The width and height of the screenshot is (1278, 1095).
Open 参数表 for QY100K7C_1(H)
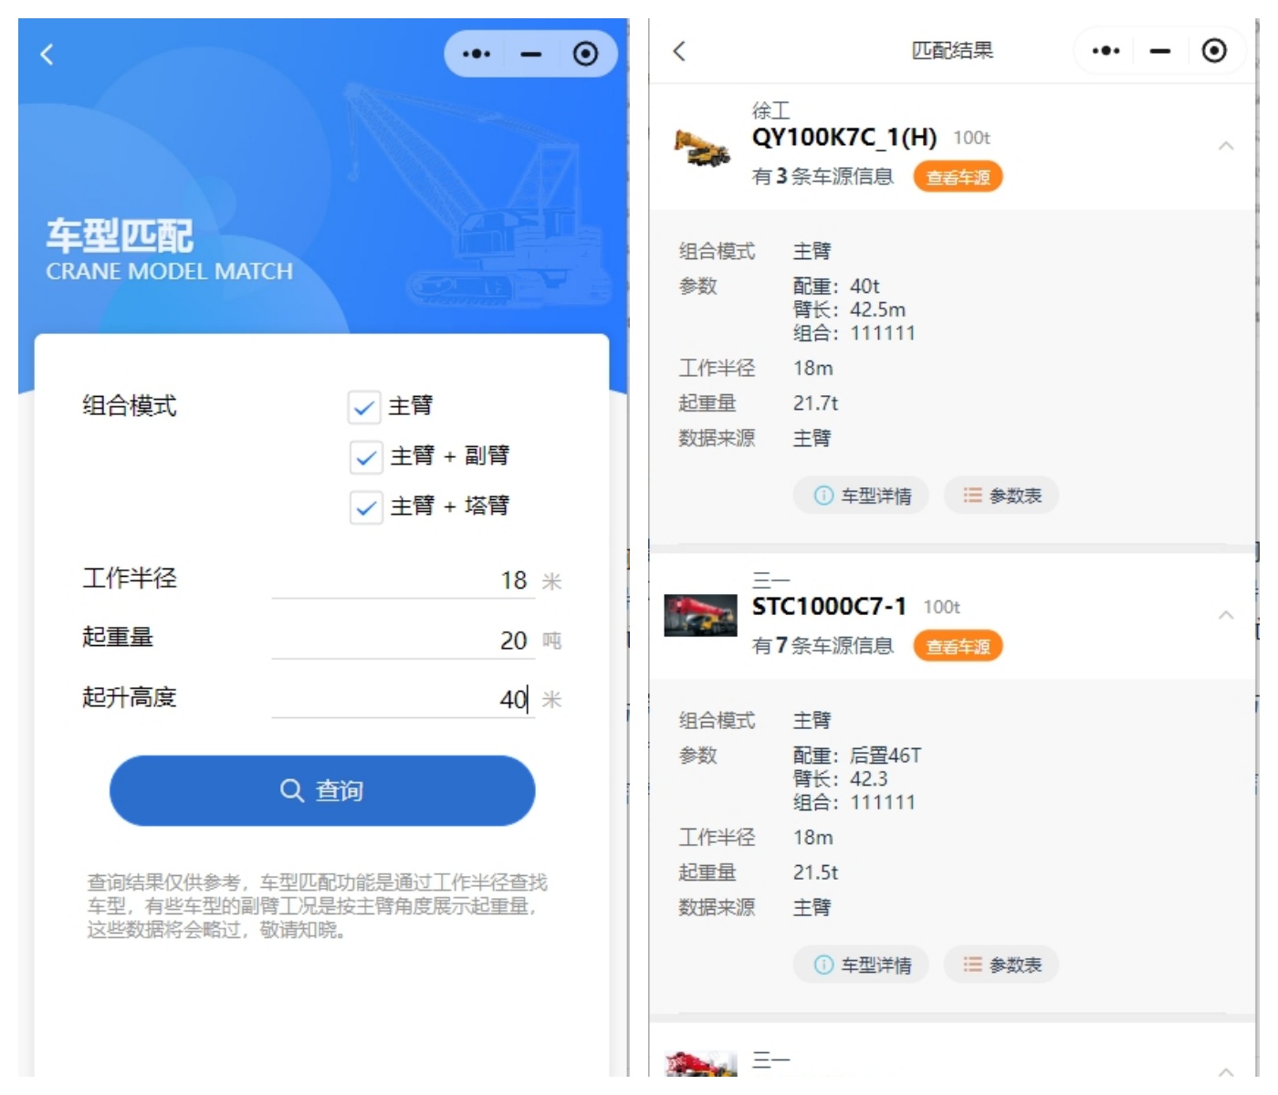point(1001,495)
